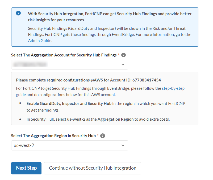Viewport: 213px width, 180px height.
Task: Click red asterisk next to Aggregation Region label
Action: (98, 135)
